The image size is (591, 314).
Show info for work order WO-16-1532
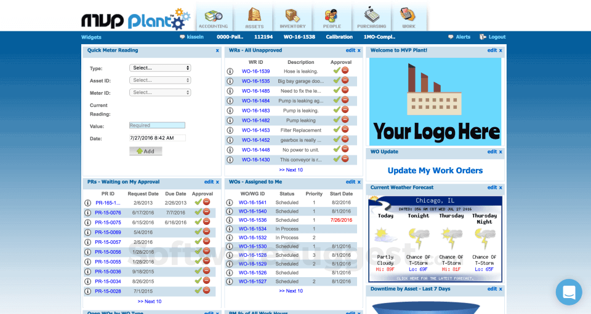pyautogui.click(x=229, y=238)
